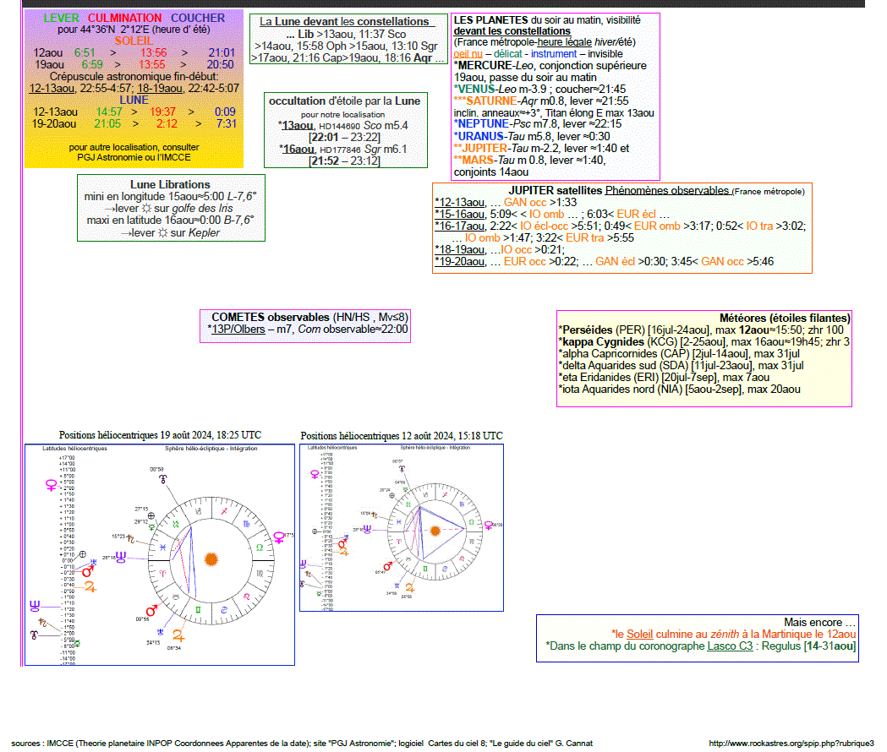
Task: Click the eta Eridanides (ERI) entry
Action: (664, 377)
